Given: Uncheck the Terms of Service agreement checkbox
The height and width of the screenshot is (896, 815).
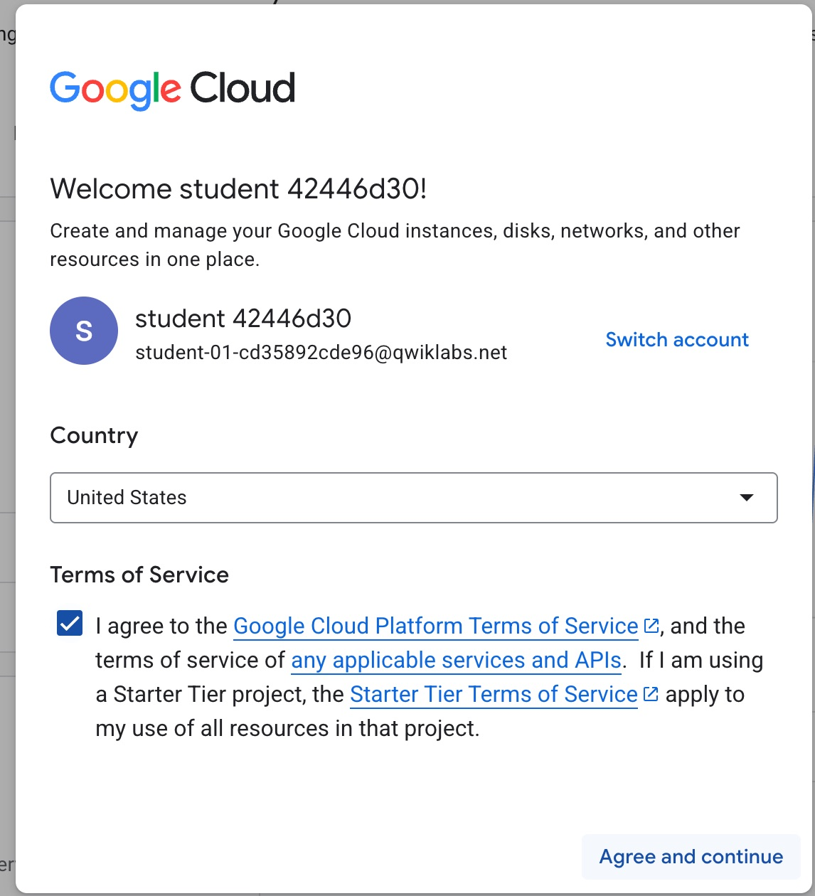Looking at the screenshot, I should (70, 624).
